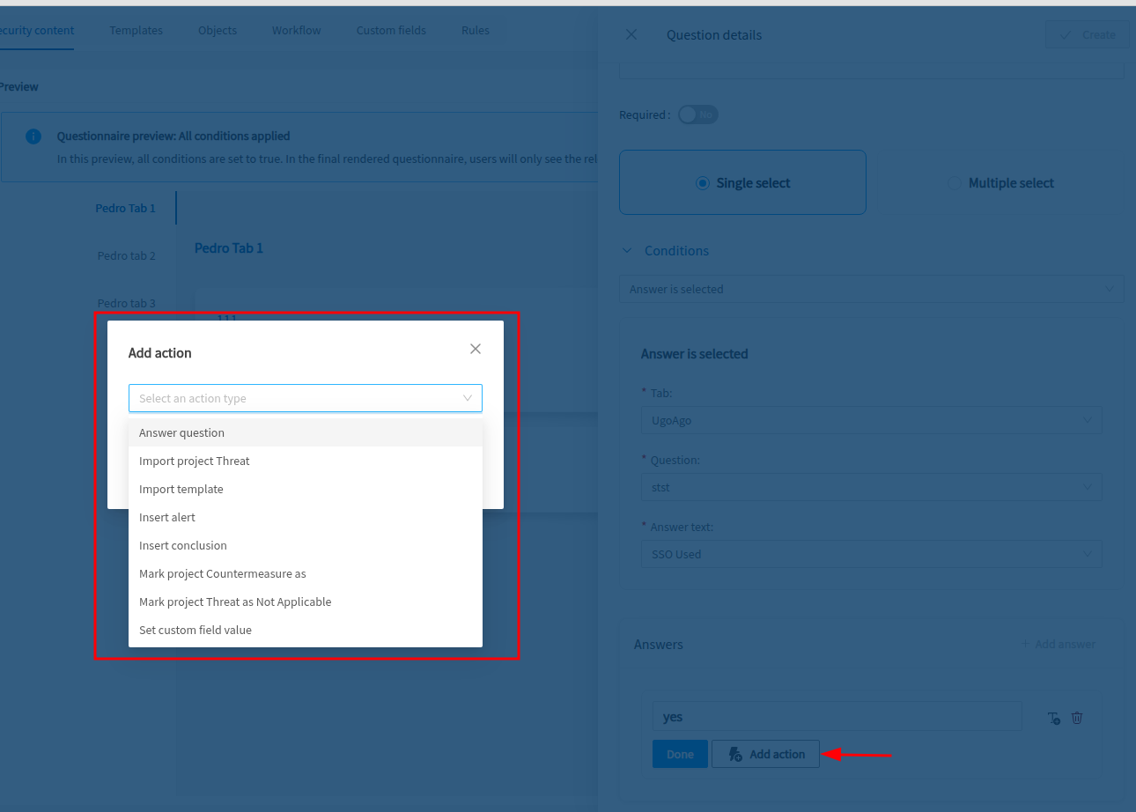Click the 'yes' answer text field
The height and width of the screenshot is (812, 1136).
pyautogui.click(x=837, y=716)
